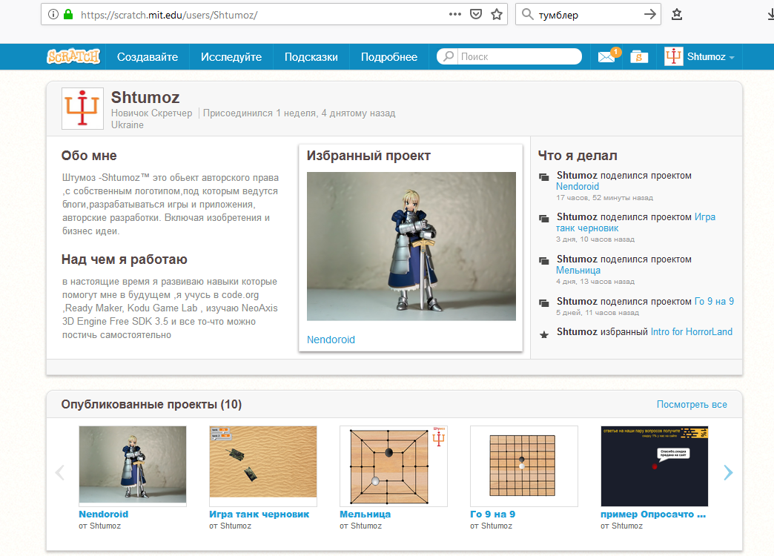774x556 pixels.
Task: Click the Над чем я работаю heading
Action: click(125, 259)
